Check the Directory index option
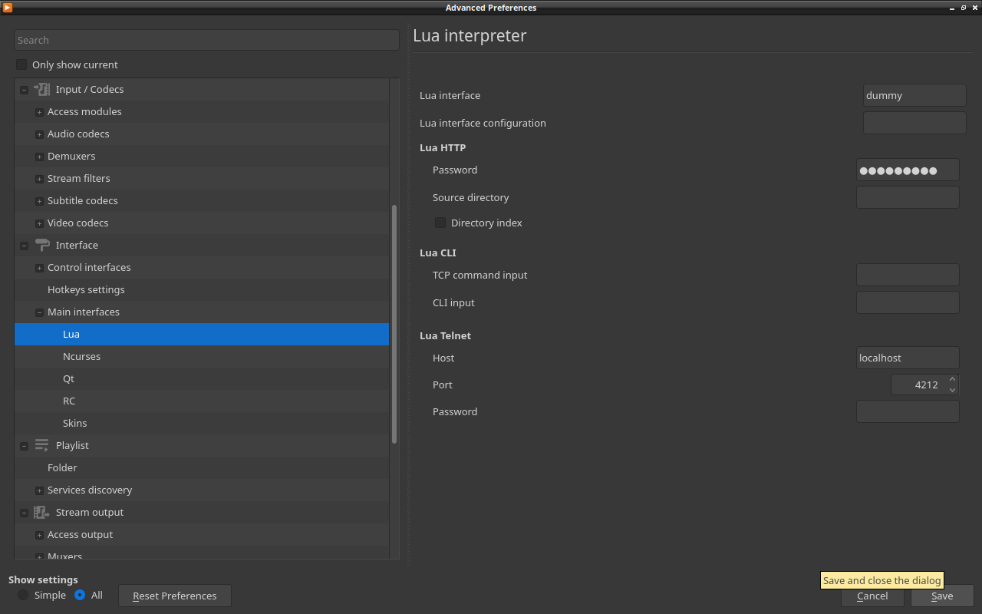This screenshot has height=614, width=982. click(440, 223)
